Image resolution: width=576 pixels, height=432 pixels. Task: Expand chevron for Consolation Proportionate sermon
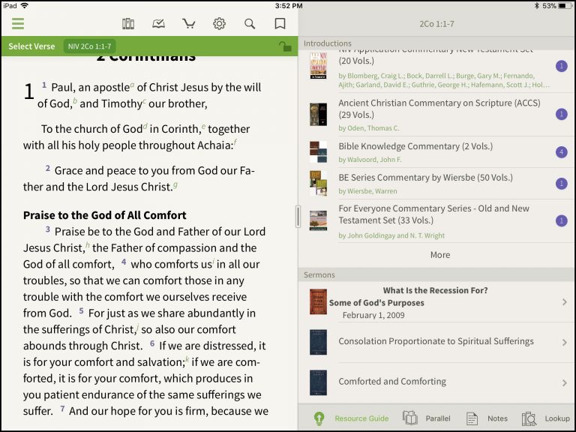564,342
